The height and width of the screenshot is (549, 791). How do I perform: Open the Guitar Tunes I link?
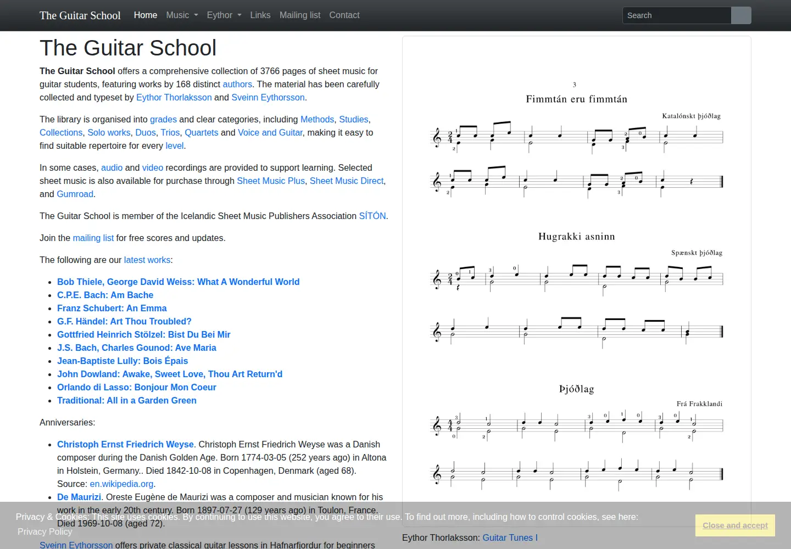[x=510, y=537]
